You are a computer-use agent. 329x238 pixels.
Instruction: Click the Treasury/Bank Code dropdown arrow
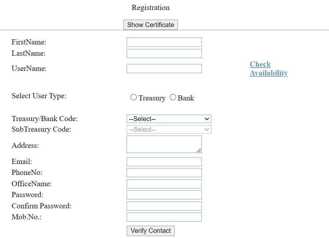coord(207,119)
